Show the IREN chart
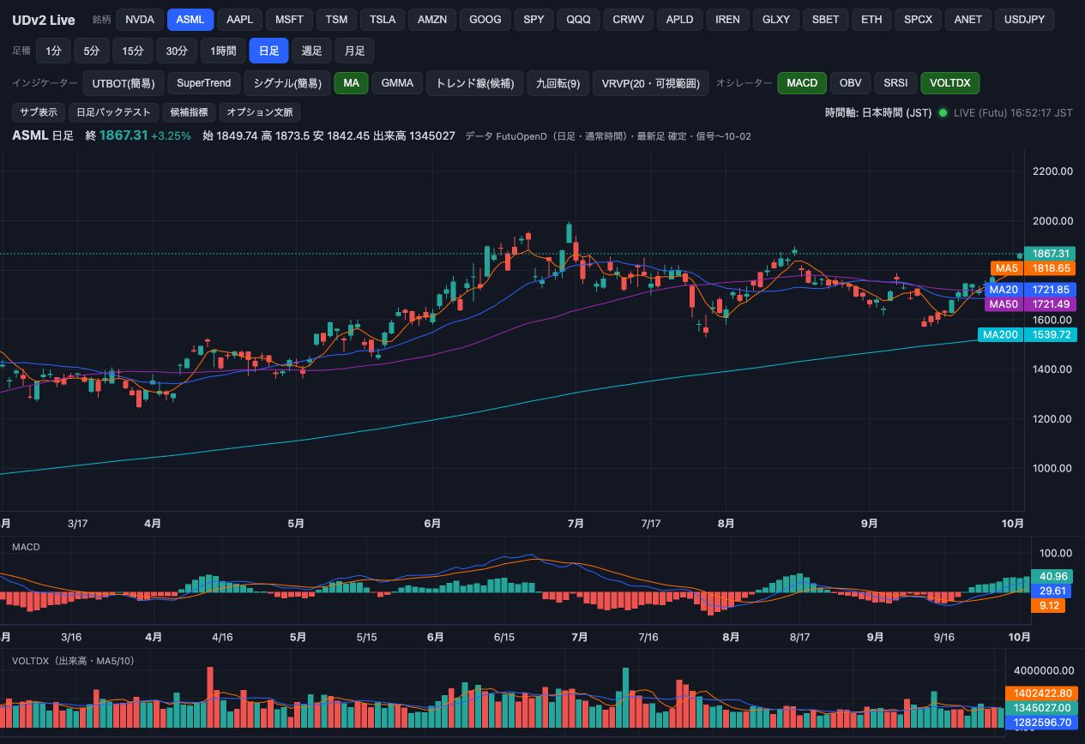 coord(727,20)
